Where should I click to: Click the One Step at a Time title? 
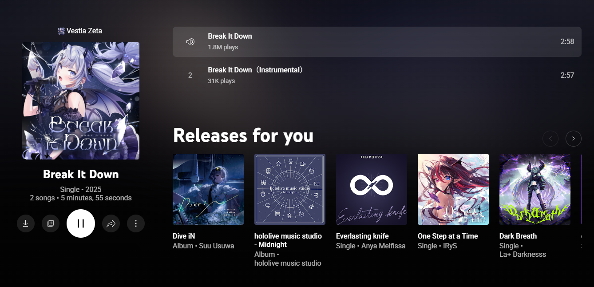point(448,236)
